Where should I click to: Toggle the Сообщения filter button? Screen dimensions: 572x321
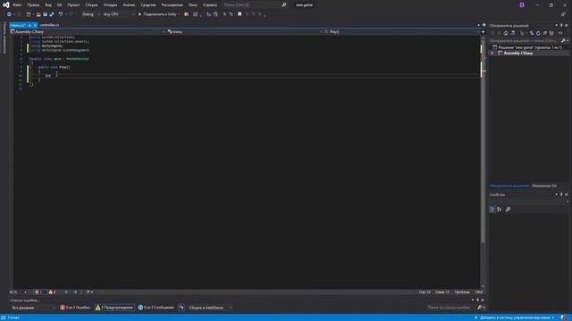pos(156,308)
